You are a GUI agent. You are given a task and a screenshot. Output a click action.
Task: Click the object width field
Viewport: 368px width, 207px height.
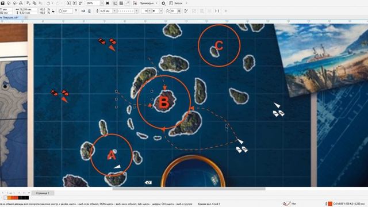coord(28,9)
